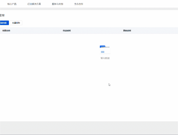Open the 服务与支持 menu
Viewport: 178px width, 135px height.
pos(58,4)
